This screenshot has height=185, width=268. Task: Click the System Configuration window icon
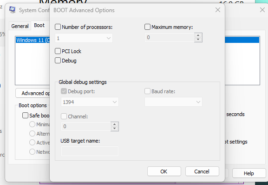coord(12,10)
